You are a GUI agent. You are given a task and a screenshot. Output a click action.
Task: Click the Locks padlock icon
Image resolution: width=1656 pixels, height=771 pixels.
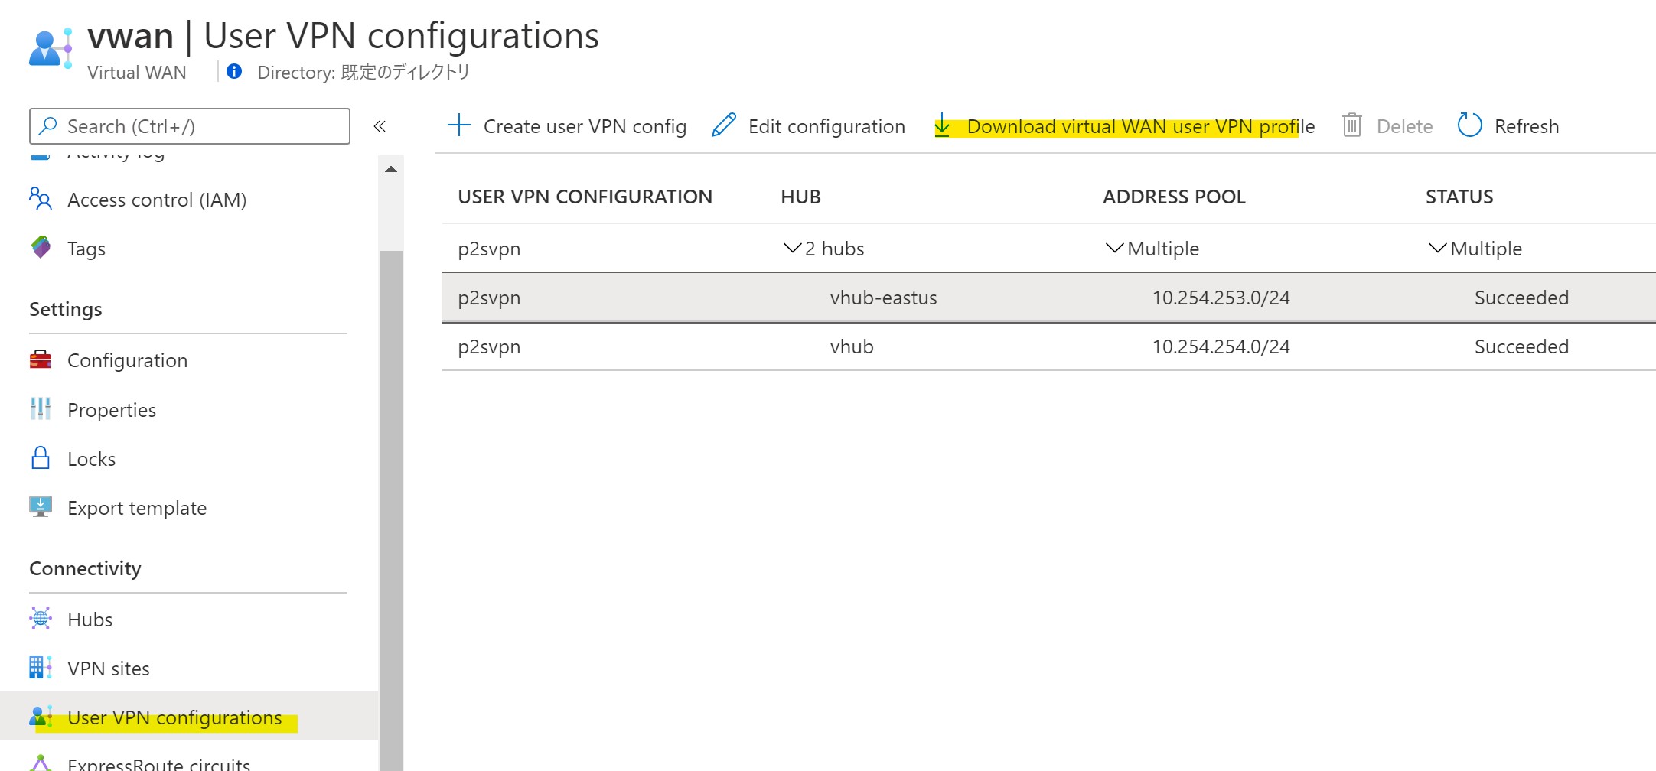(x=41, y=458)
